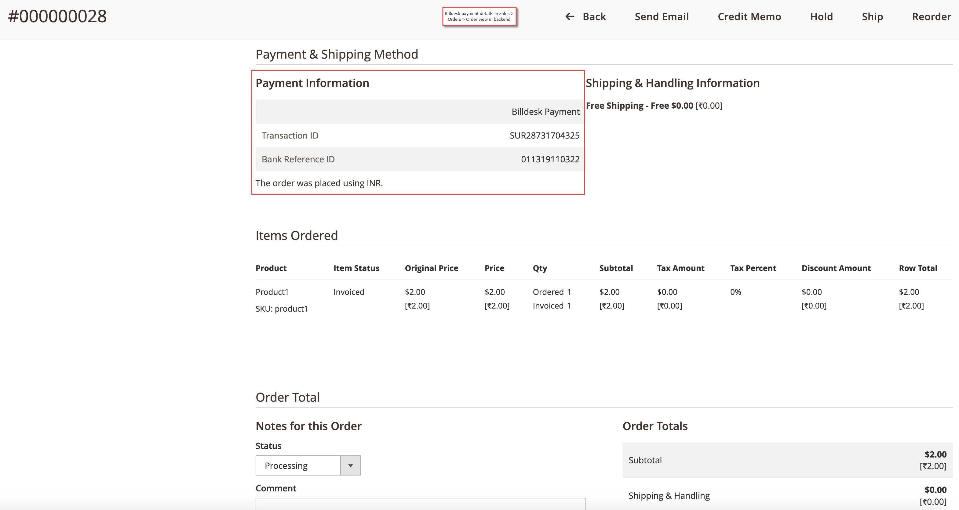Click the SKU: product1 text

(282, 309)
